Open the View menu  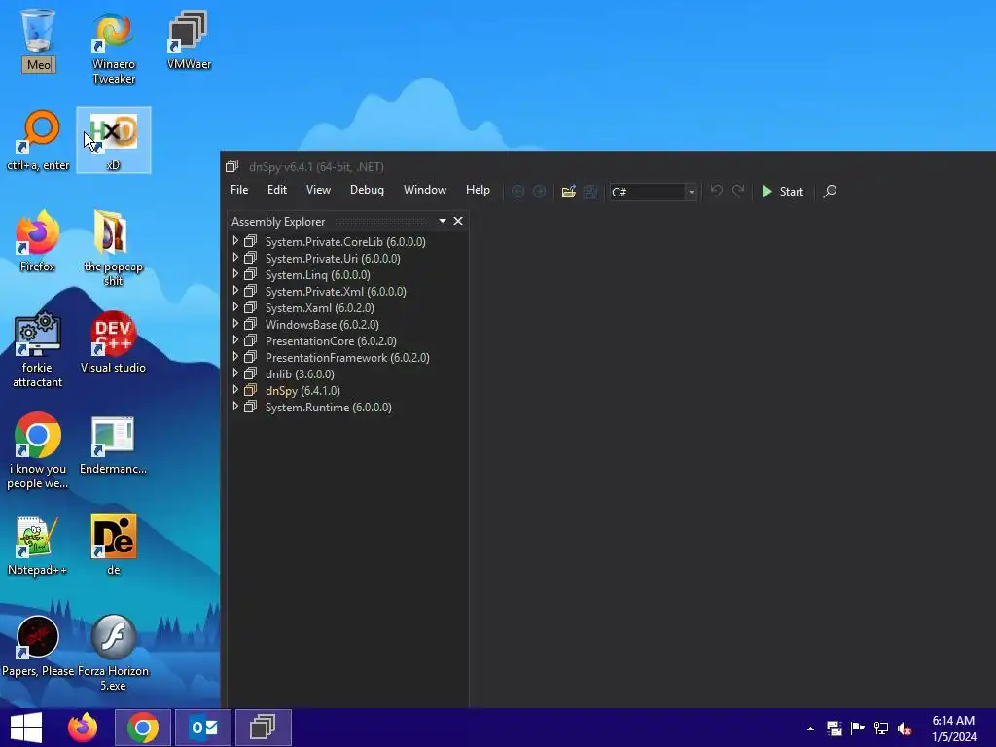click(318, 190)
